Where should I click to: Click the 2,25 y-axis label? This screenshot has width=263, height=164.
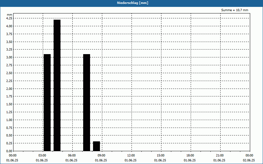pyautogui.click(x=9, y=81)
